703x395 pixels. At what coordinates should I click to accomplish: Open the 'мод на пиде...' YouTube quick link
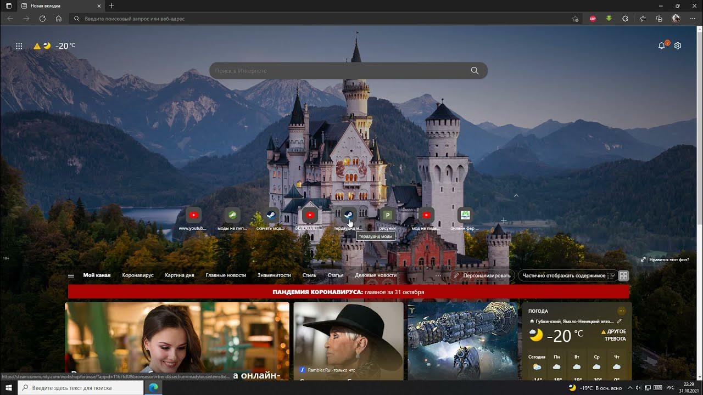pos(426,219)
